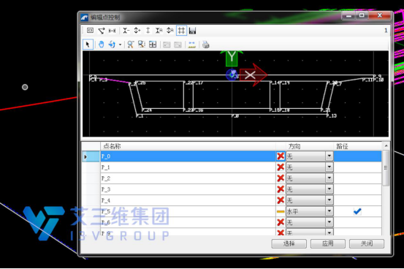This screenshot has width=404, height=269.
Task: Open the 方向 dropdown for P_4
Action: 329,200
